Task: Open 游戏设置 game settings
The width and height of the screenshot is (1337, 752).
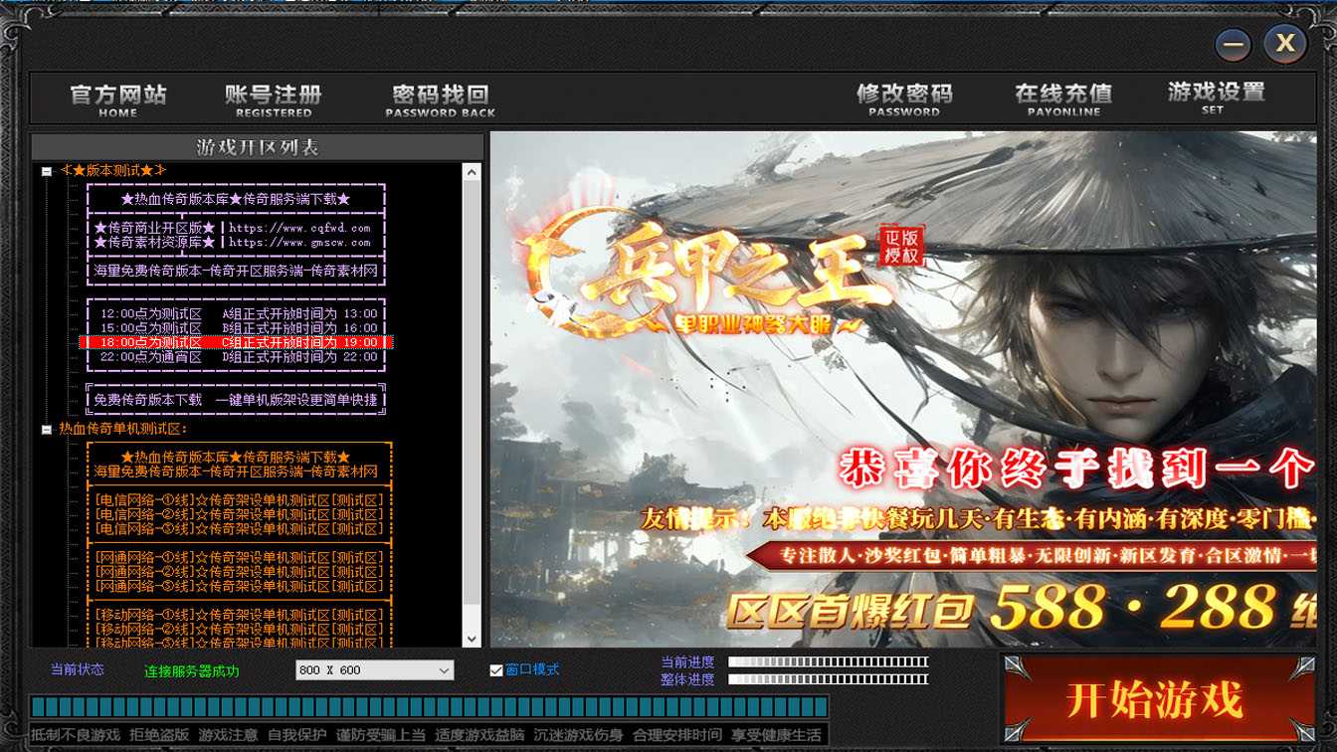Action: click(x=1216, y=97)
